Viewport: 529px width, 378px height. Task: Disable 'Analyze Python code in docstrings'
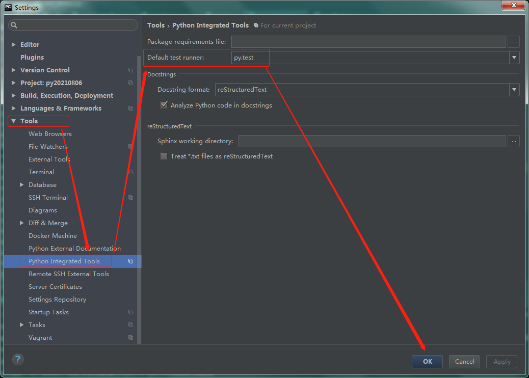[164, 105]
